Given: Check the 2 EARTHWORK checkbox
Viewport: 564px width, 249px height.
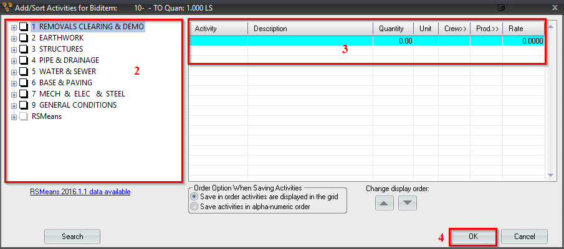Looking at the screenshot, I should click(x=24, y=38).
